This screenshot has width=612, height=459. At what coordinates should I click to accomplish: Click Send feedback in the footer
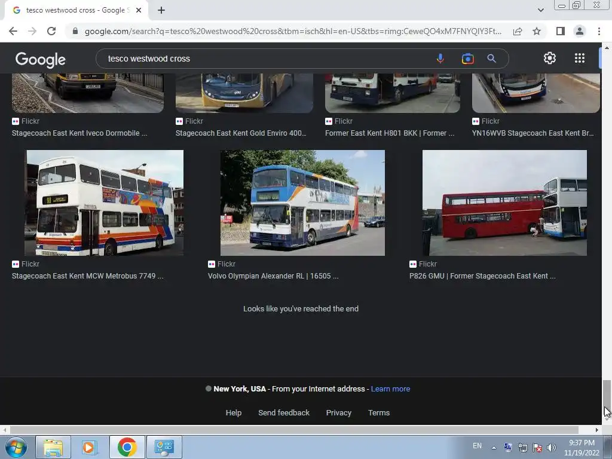click(x=284, y=412)
